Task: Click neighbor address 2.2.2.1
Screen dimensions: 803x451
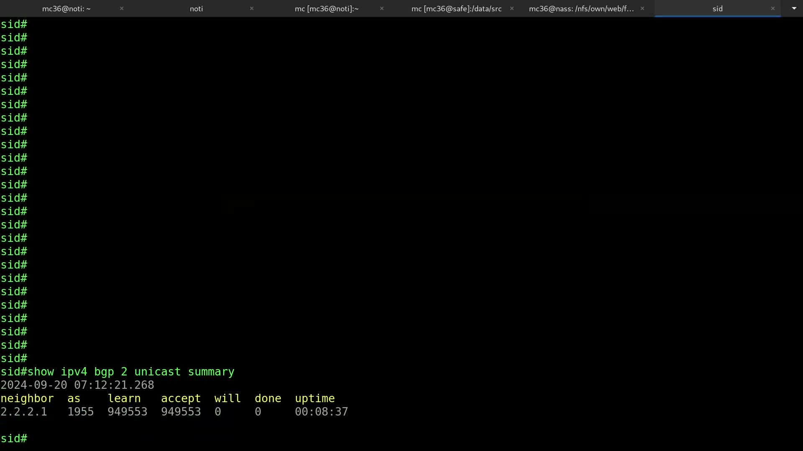Action: tap(24, 412)
